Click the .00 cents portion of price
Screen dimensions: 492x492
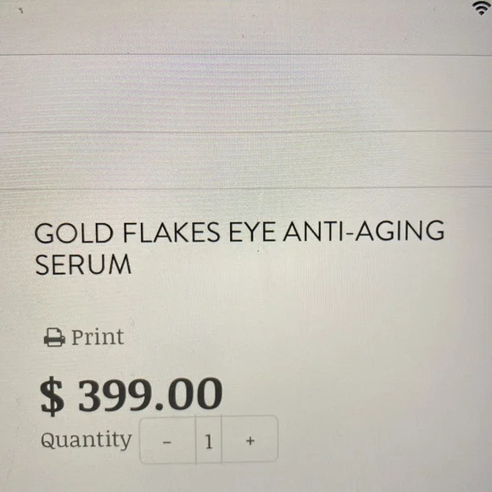point(189,394)
